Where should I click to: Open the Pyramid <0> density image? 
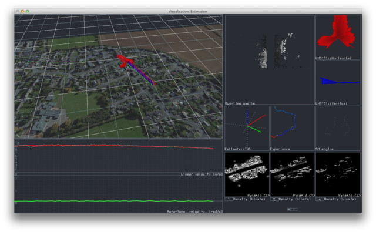tap(246, 174)
